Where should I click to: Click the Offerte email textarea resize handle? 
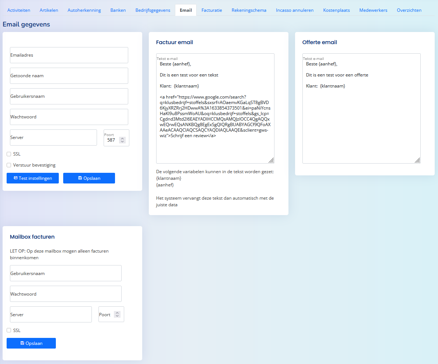pyautogui.click(x=417, y=160)
